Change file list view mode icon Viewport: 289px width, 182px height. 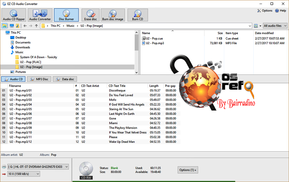coord(256,26)
